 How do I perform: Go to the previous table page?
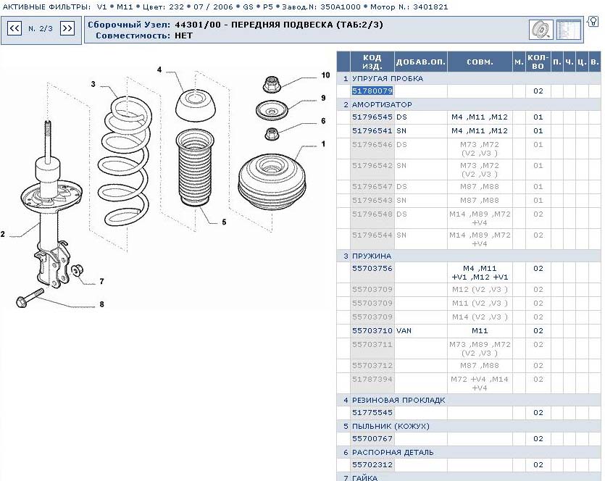point(14,28)
